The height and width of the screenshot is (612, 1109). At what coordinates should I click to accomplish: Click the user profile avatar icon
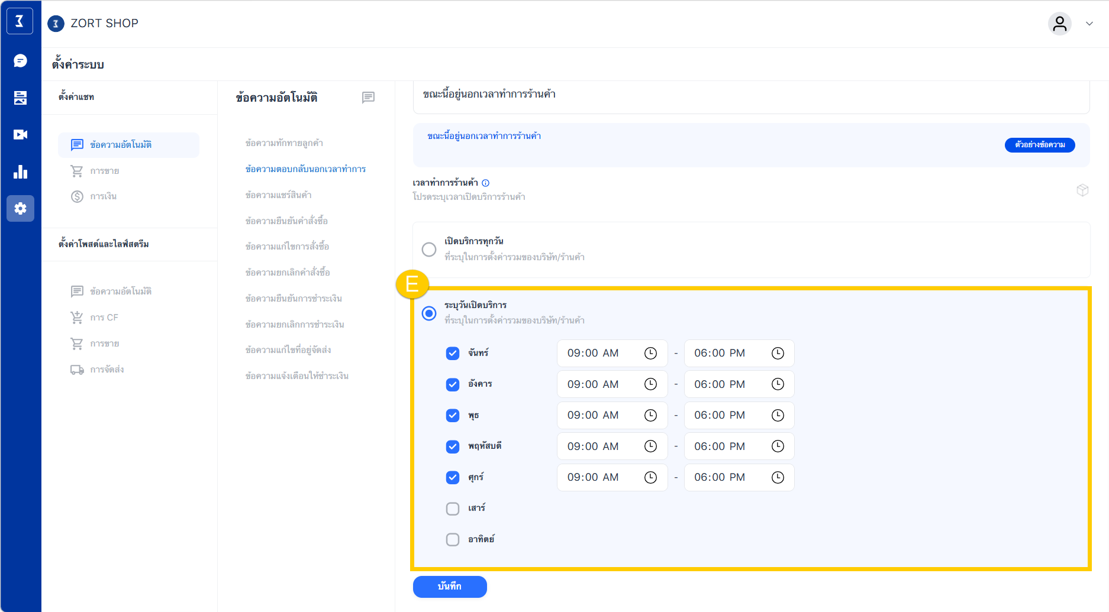(x=1059, y=24)
